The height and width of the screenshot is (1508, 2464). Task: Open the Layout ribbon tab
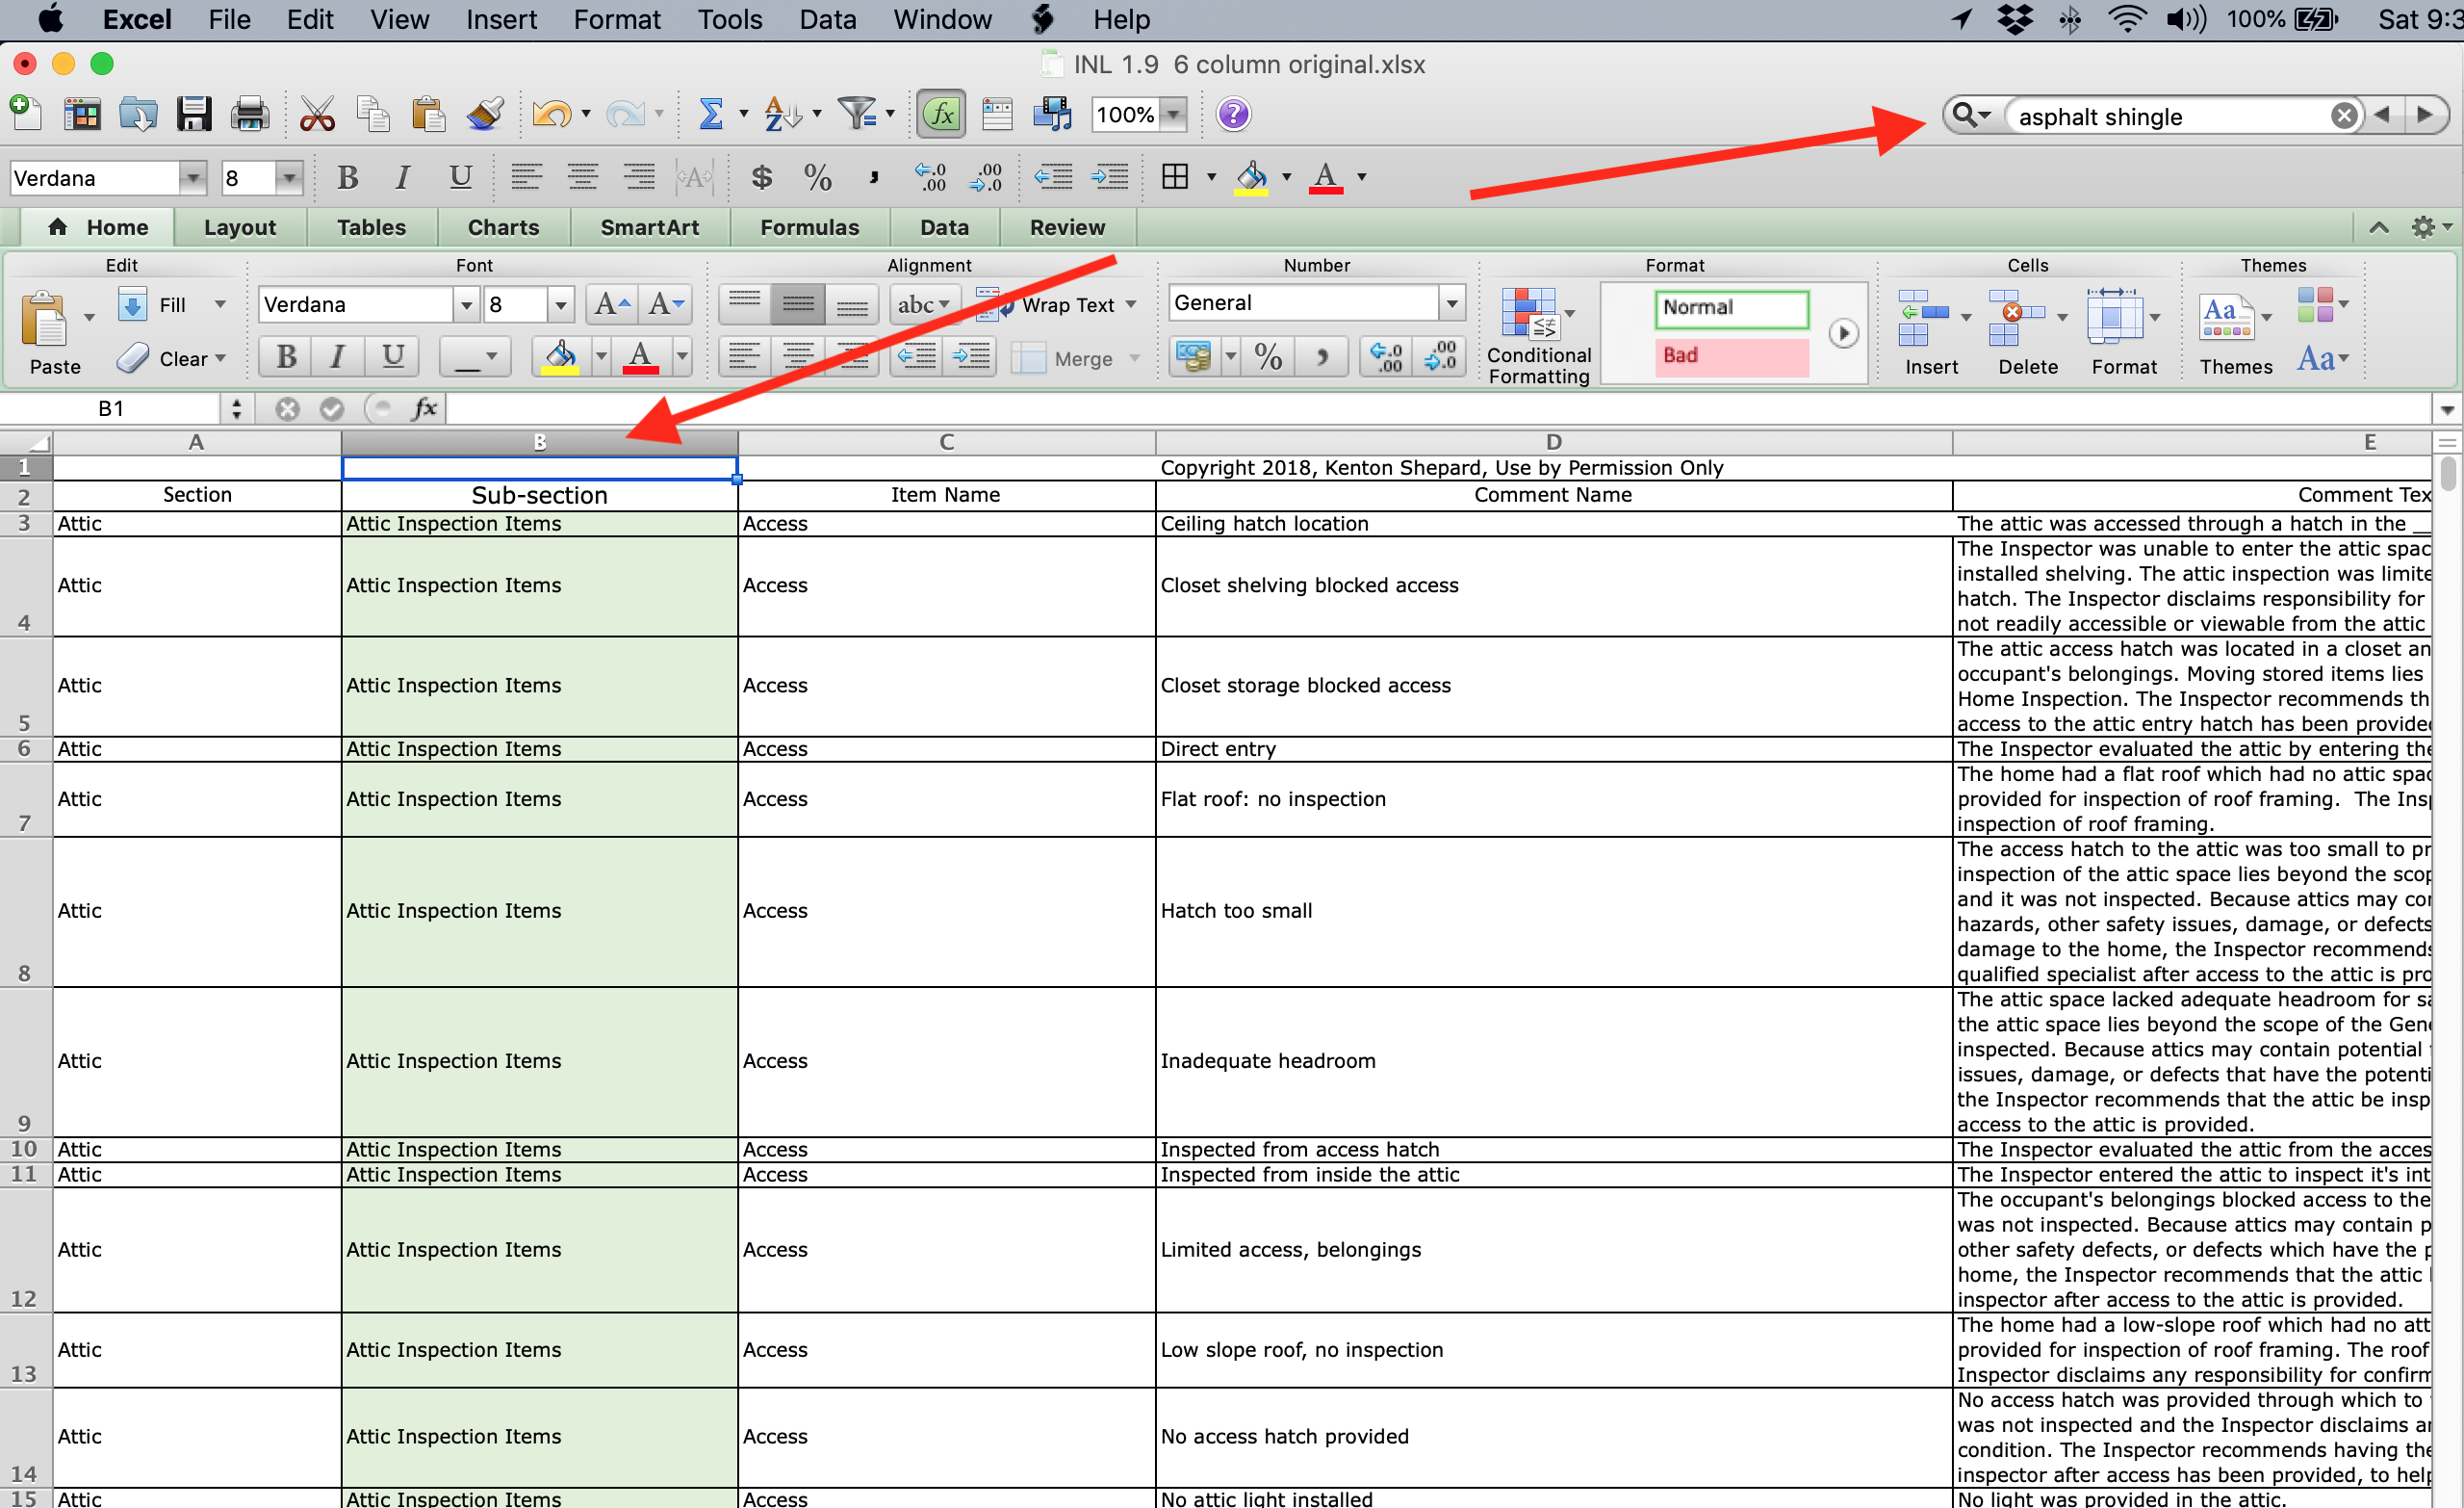[x=239, y=227]
